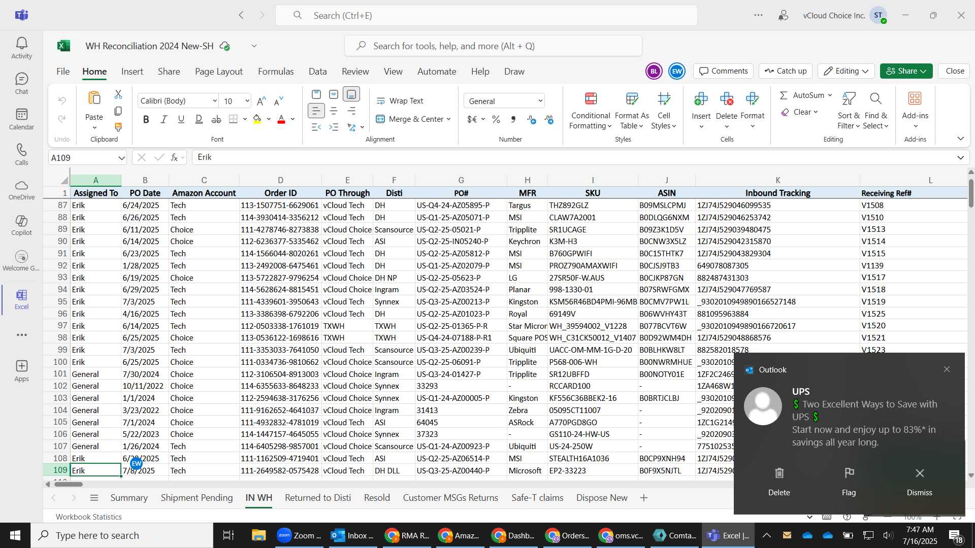Open OneDrive in Teams sidebar
This screenshot has height=548, width=975.
(x=21, y=190)
